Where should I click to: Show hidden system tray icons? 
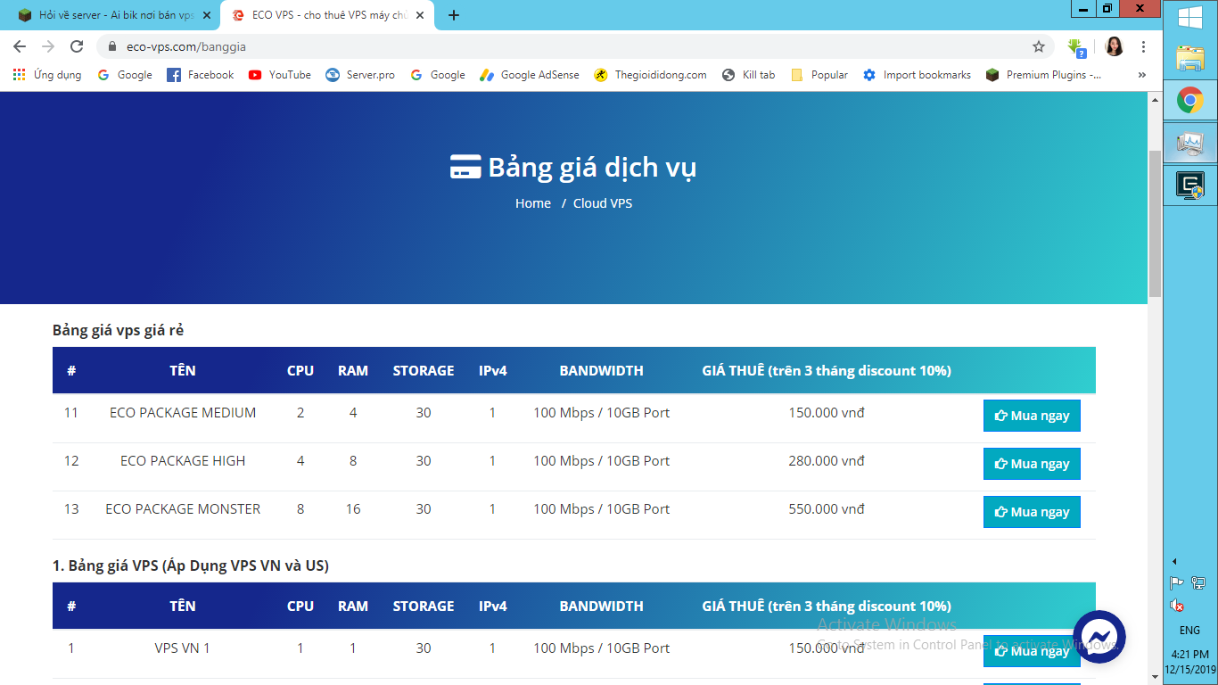pyautogui.click(x=1174, y=561)
